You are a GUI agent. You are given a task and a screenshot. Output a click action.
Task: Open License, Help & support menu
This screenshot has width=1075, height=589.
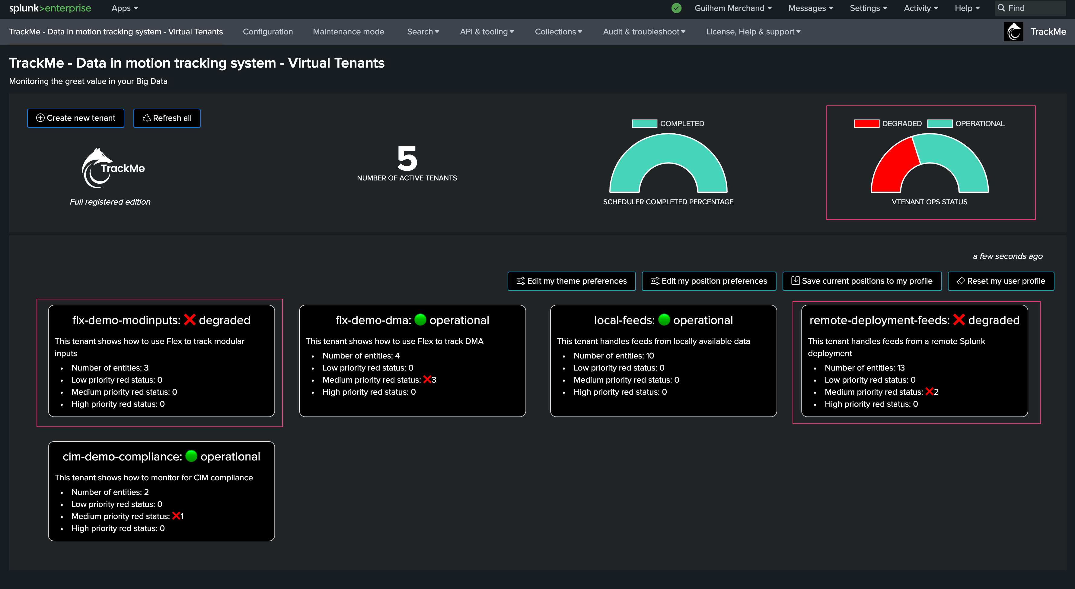point(753,32)
